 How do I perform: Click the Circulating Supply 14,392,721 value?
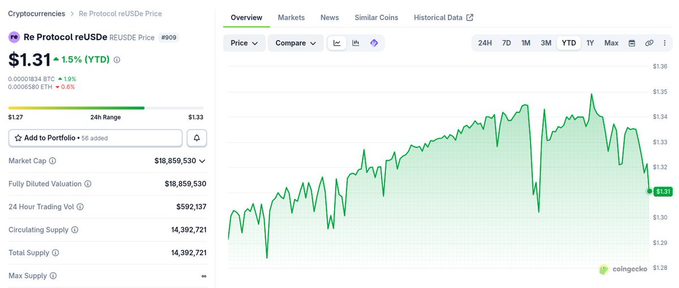tap(189, 230)
